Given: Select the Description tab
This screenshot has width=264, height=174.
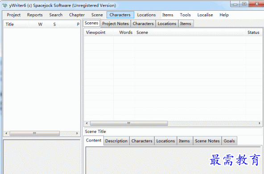Looking at the screenshot, I should click(x=116, y=141).
